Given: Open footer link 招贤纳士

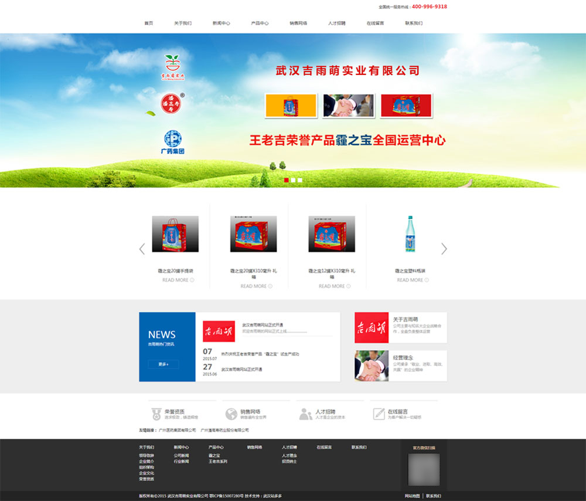Looking at the screenshot, I should point(289,461).
